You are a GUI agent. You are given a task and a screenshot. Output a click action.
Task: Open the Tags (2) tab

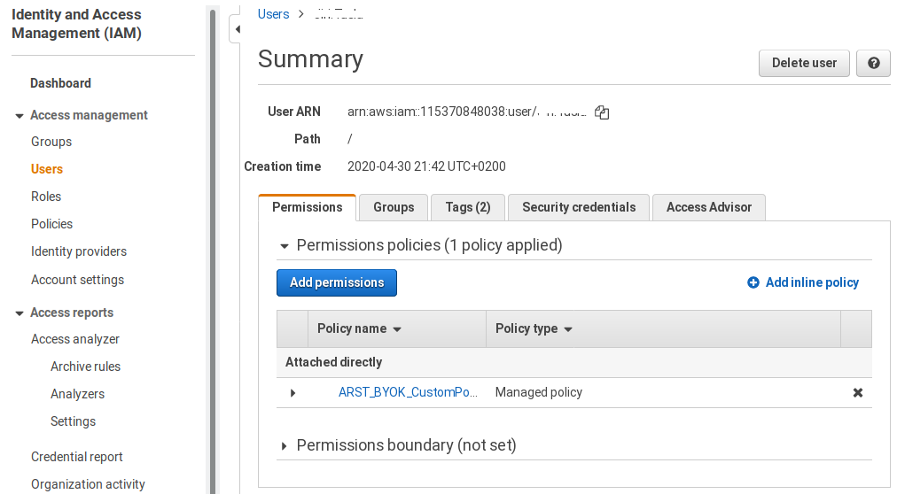[x=467, y=207]
